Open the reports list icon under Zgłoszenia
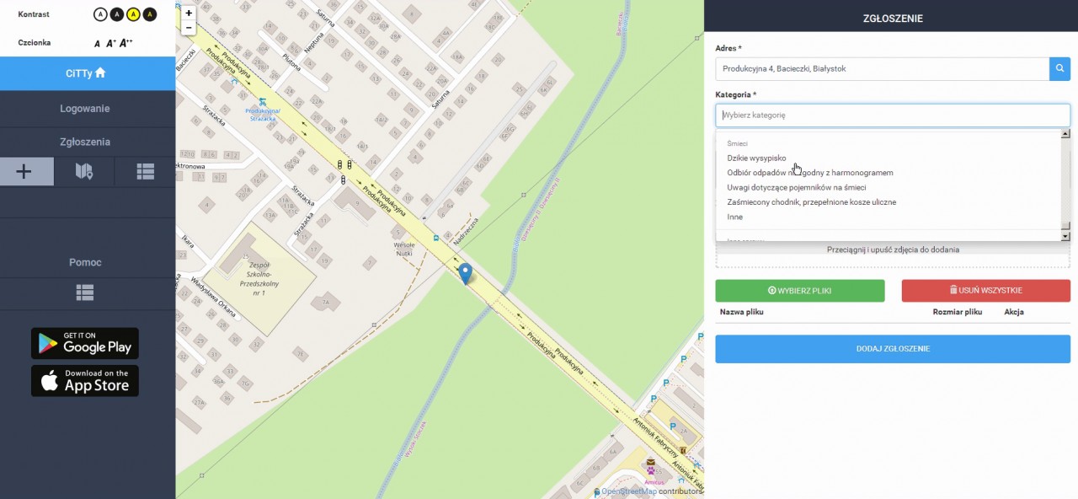This screenshot has width=1078, height=499. [x=145, y=171]
